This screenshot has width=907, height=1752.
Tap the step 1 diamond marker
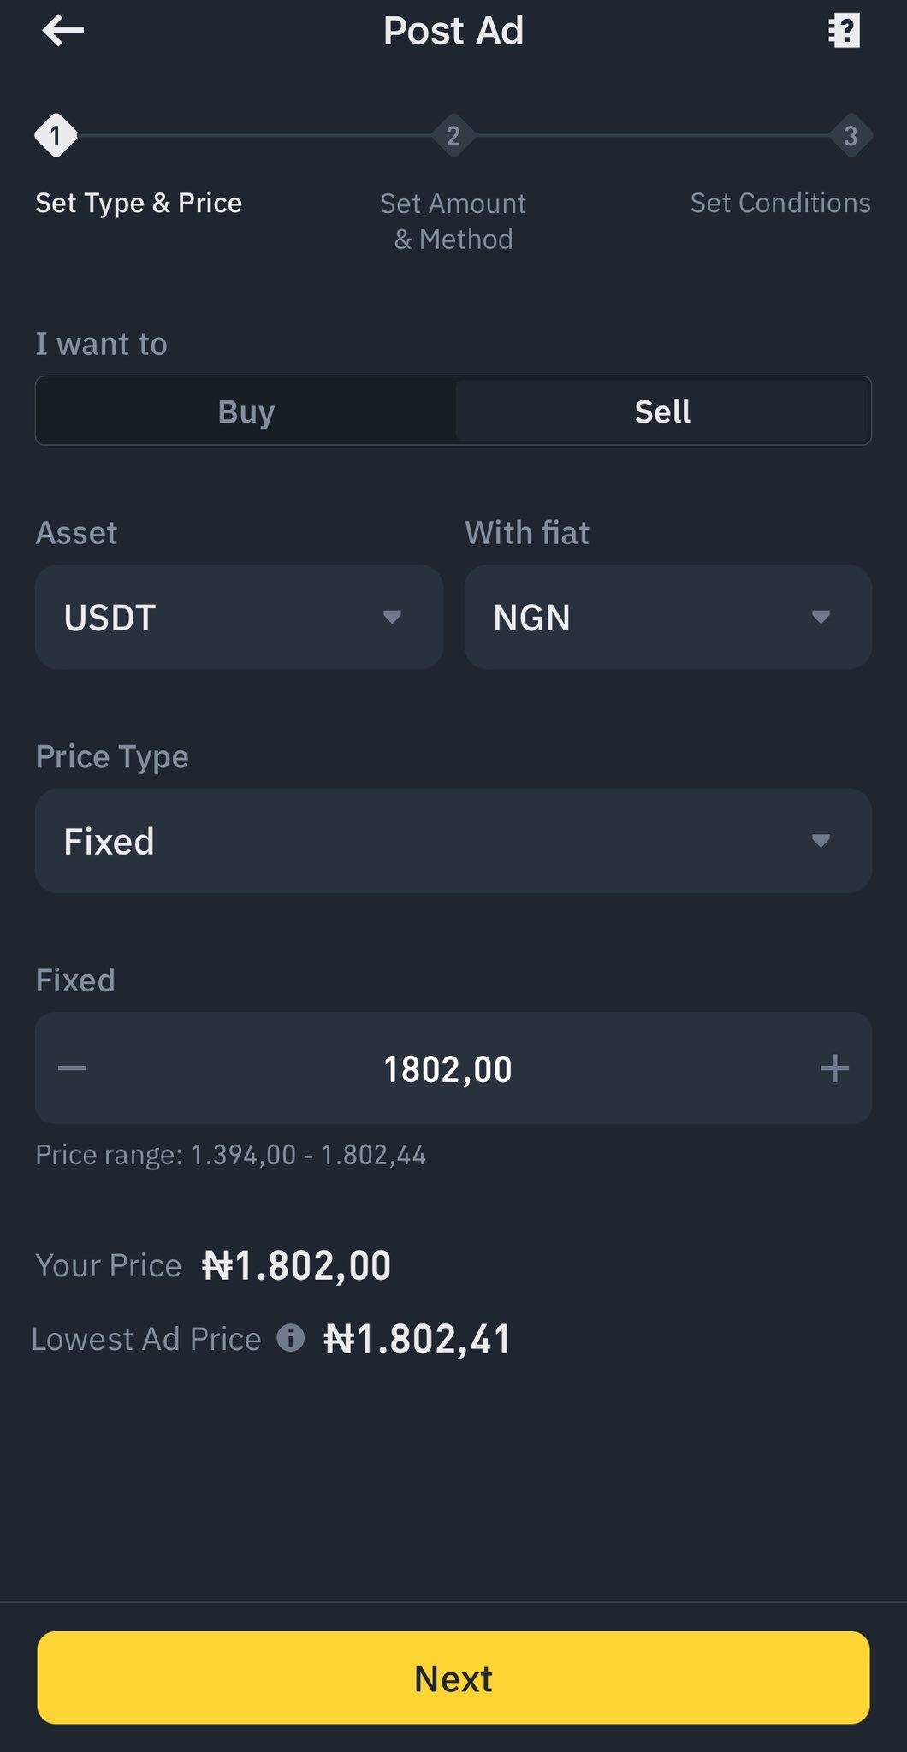pos(56,135)
